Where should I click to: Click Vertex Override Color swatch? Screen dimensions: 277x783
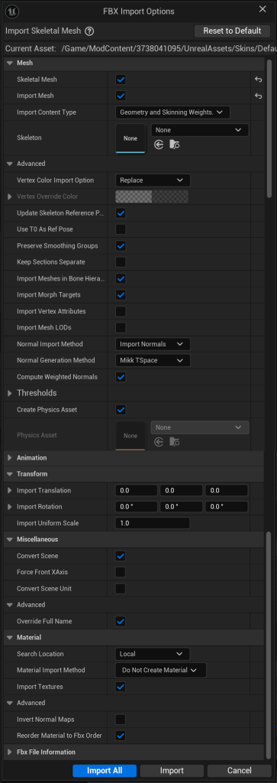pos(152,197)
